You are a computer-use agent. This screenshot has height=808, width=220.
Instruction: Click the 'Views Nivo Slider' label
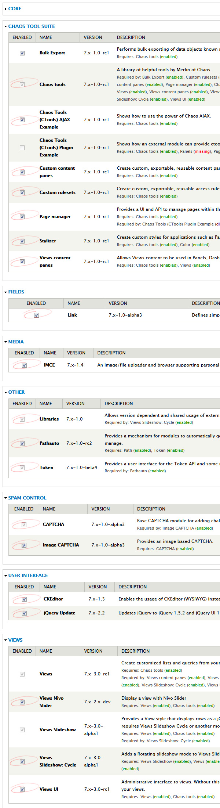click(51, 702)
